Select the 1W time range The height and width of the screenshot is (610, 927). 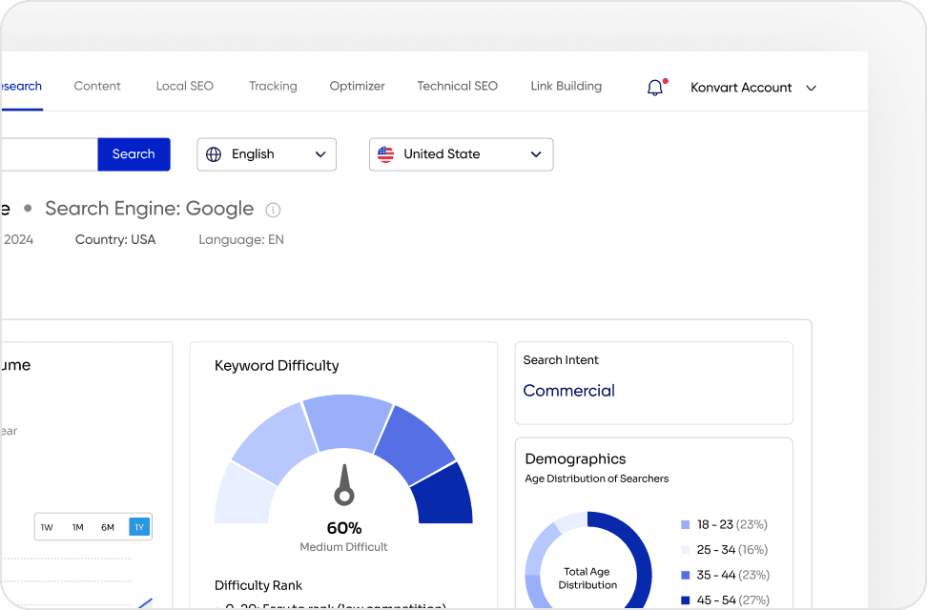pos(47,526)
